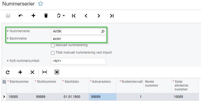Screen dimensions: 201x102
Task: Undo changes with the curved arrow icon
Action: point(21,16)
